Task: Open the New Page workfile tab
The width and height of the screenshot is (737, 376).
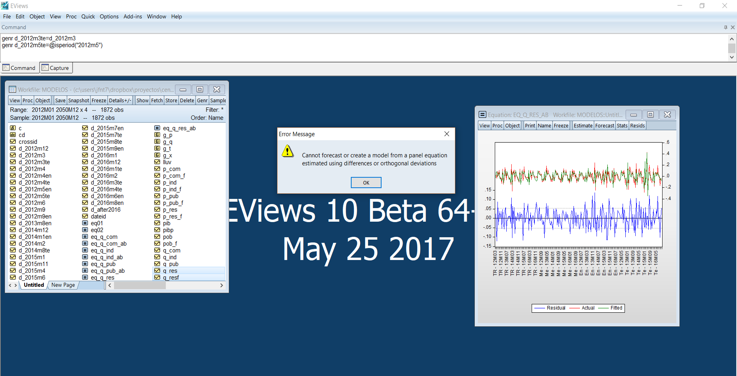Action: click(x=63, y=285)
